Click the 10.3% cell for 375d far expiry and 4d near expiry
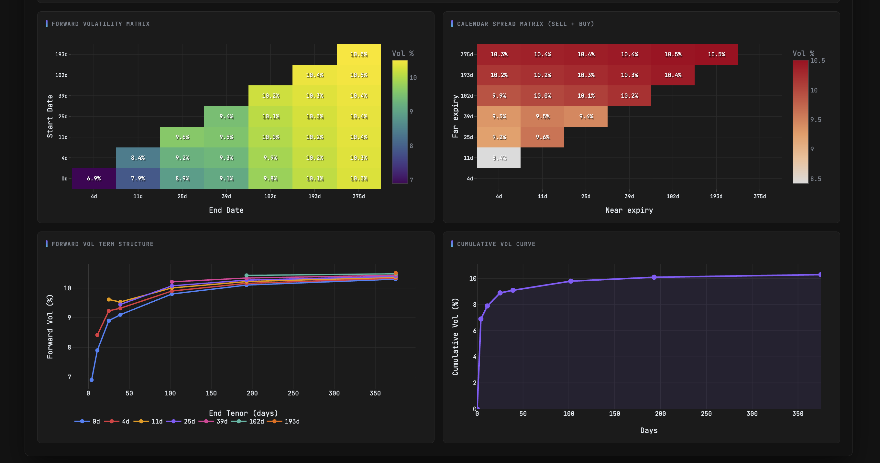Image resolution: width=880 pixels, height=463 pixels. click(x=499, y=54)
